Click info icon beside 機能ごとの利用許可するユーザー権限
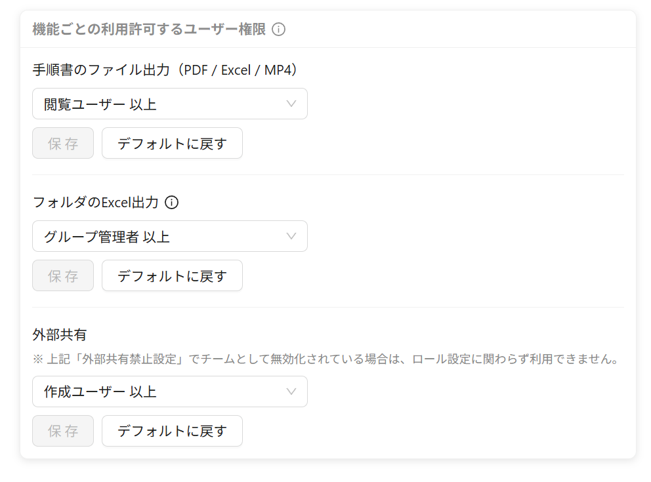The width and height of the screenshot is (651, 482). tap(279, 30)
